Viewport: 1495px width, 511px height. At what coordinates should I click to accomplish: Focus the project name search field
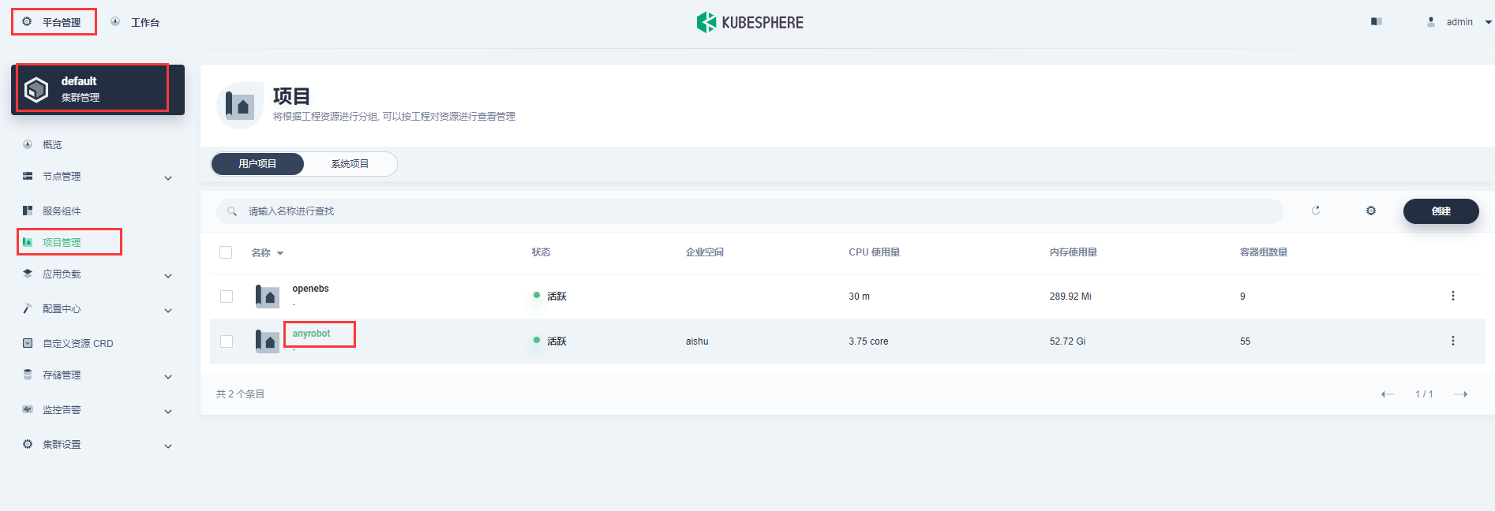point(749,211)
